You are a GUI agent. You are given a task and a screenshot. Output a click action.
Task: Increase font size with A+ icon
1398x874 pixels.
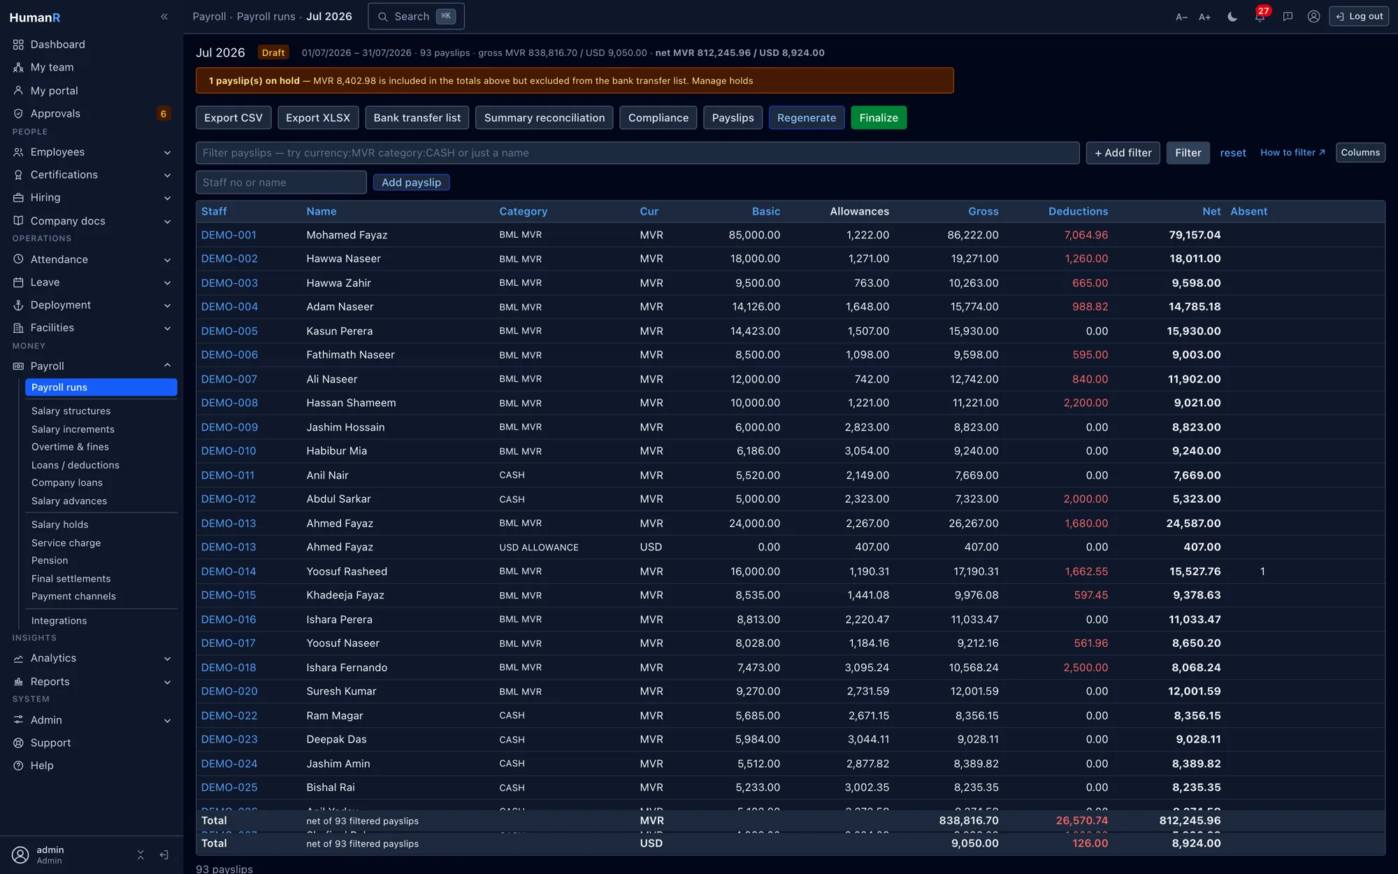click(1204, 17)
